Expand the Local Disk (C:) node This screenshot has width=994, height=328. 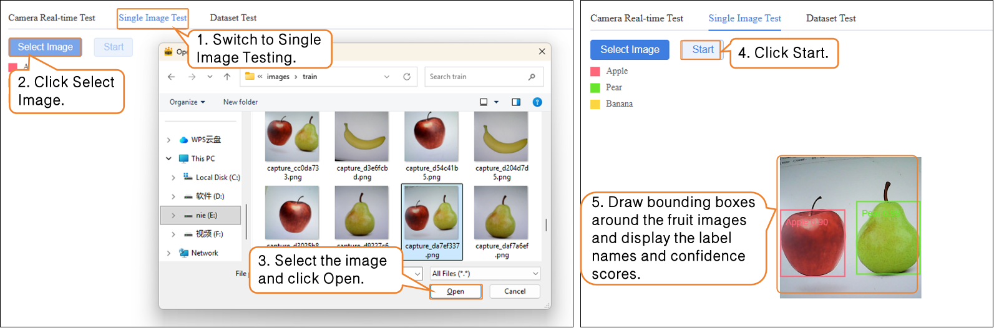pyautogui.click(x=173, y=178)
